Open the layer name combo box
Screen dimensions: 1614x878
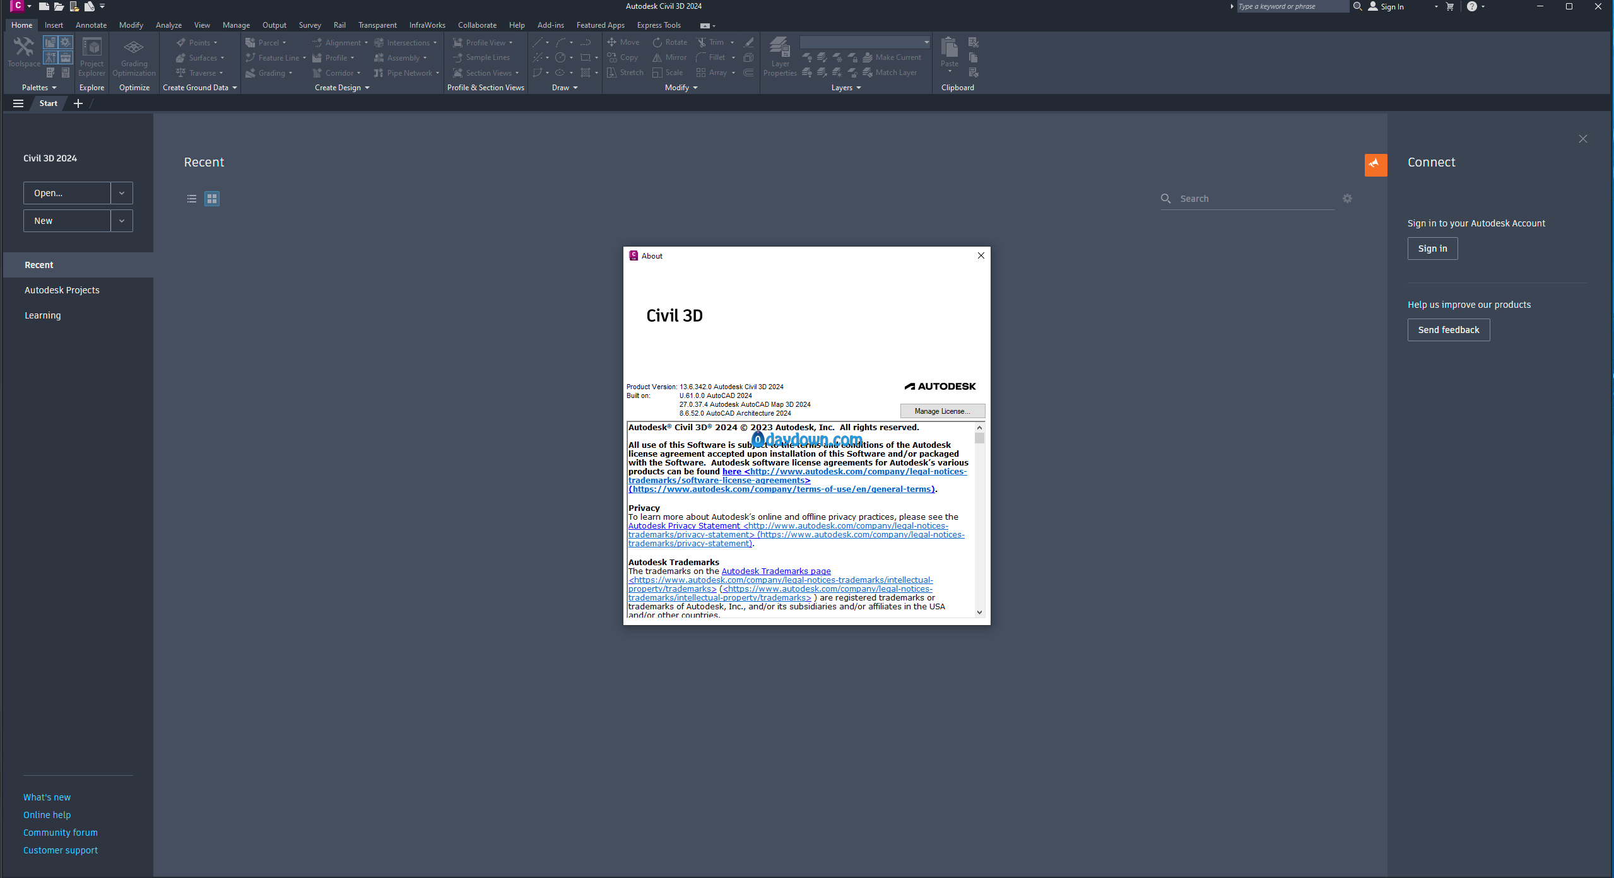tap(865, 42)
